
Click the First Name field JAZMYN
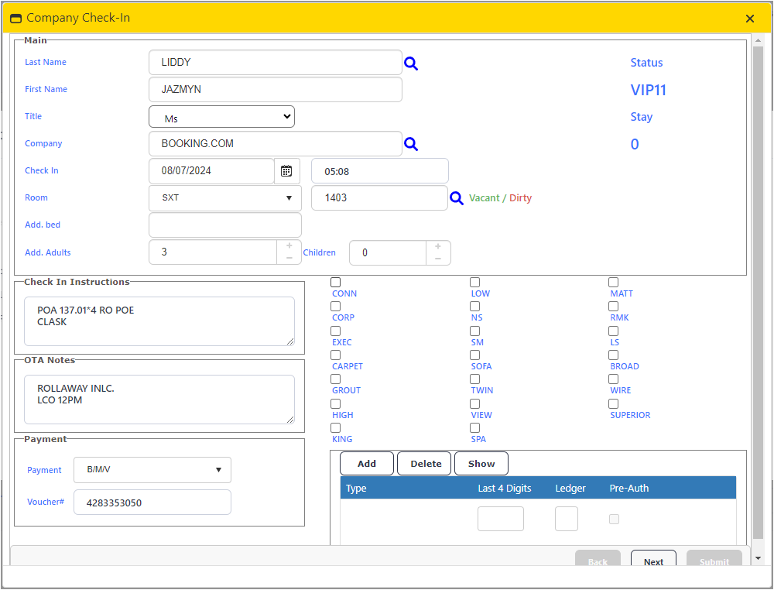tap(276, 90)
